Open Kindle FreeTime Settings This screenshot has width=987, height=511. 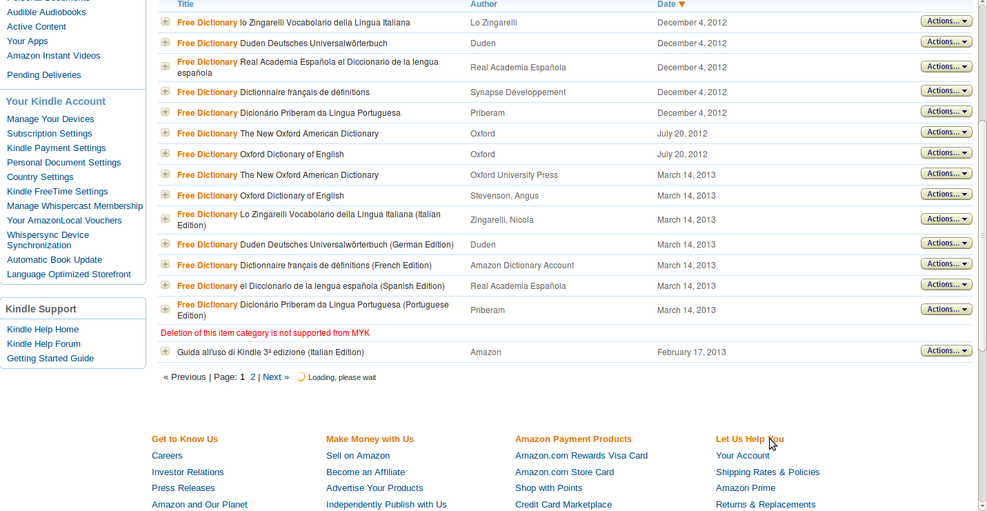tap(57, 192)
